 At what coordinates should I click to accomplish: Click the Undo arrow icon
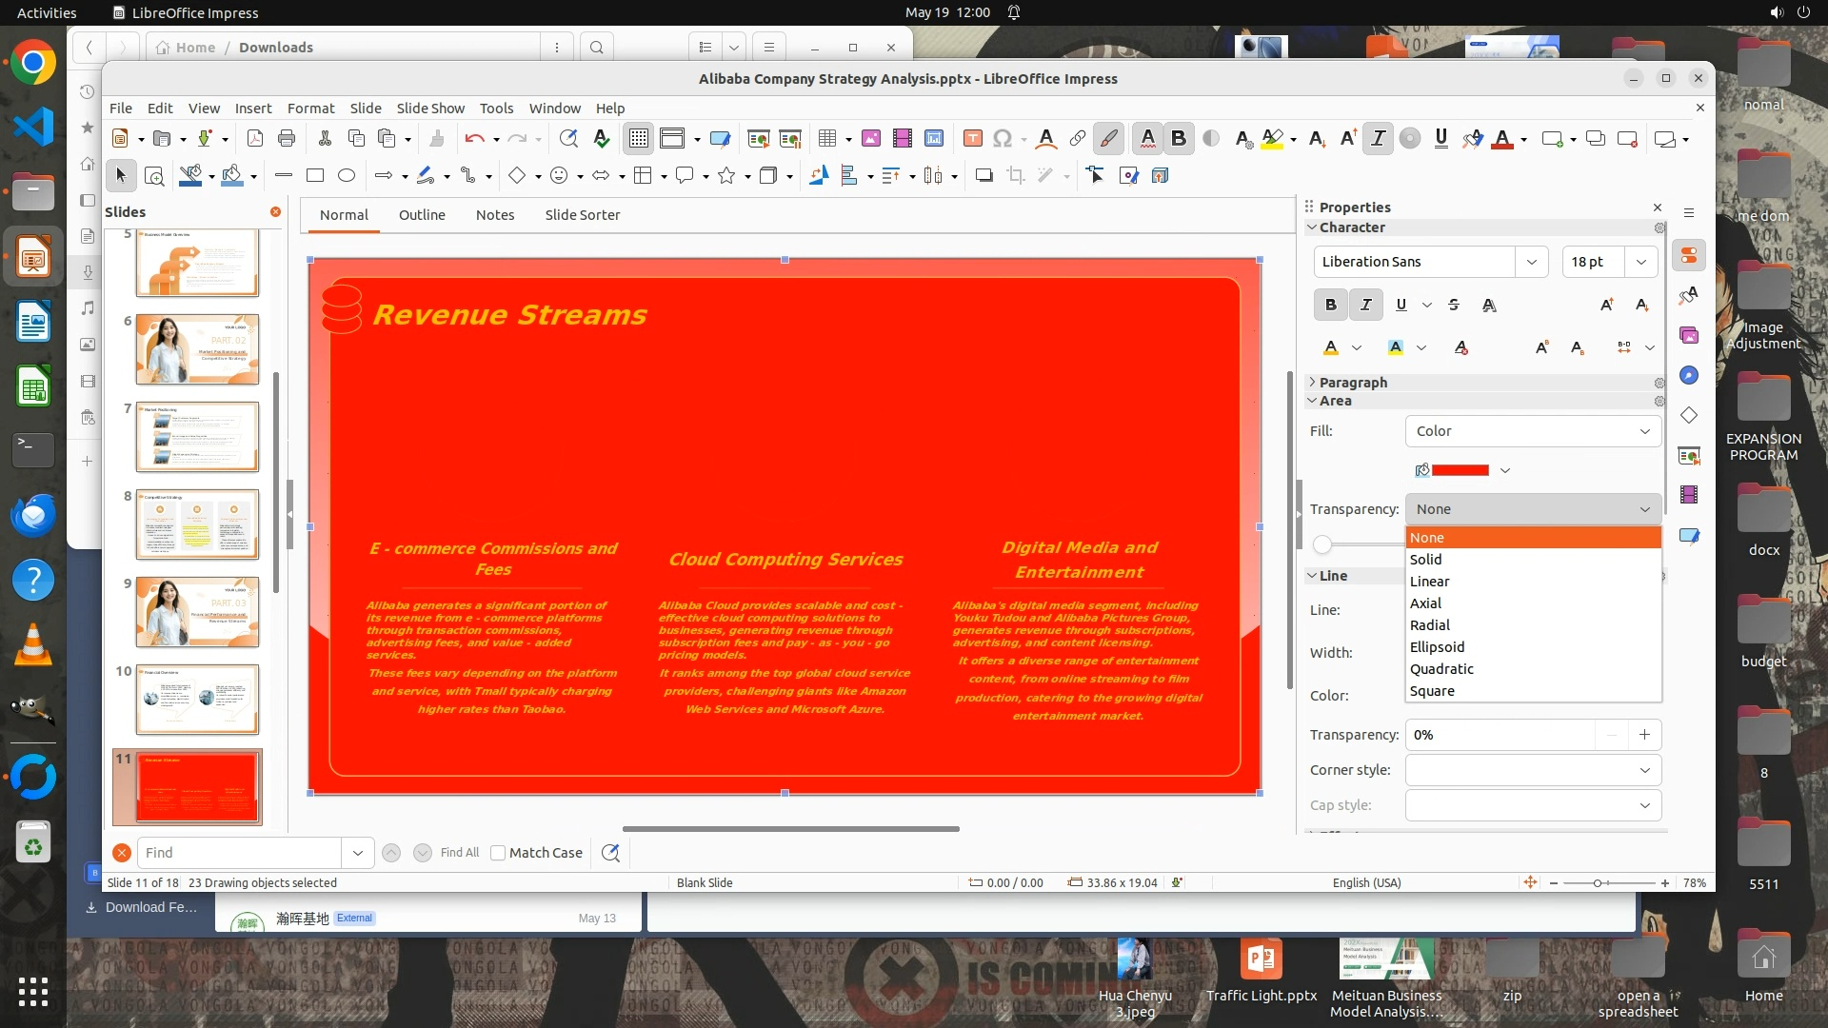pyautogui.click(x=473, y=139)
